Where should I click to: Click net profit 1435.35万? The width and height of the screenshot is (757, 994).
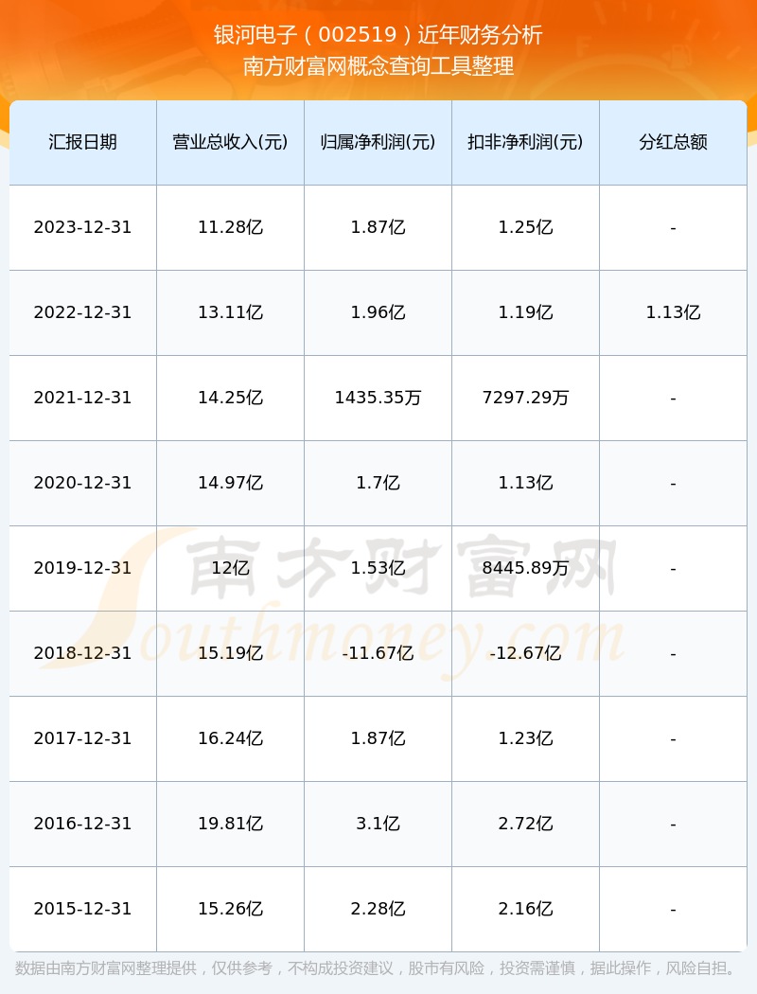[378, 398]
